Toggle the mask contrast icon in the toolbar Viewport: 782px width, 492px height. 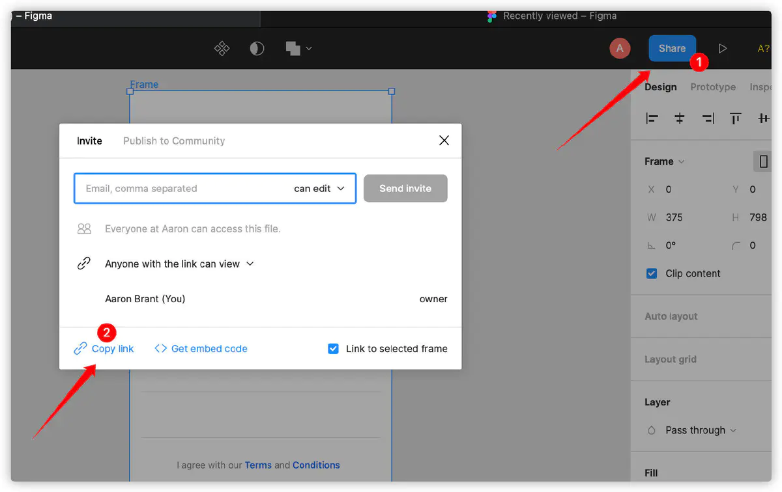257,48
